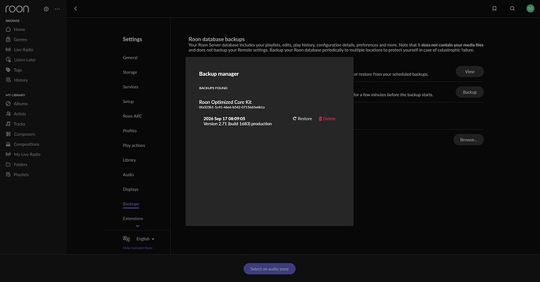Screen dimensions: 540x282
Task: Click Roon database backups heading
Action: tap(217, 39)
